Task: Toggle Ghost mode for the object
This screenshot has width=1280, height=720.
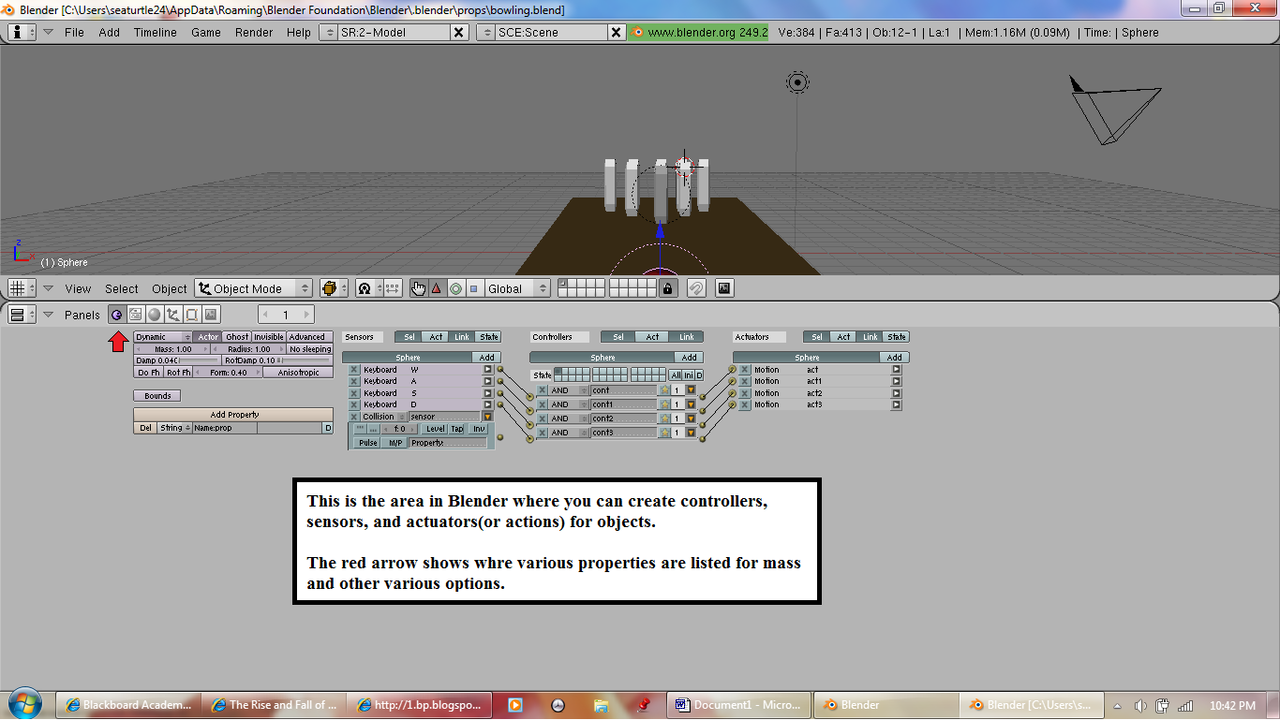Action: [236, 337]
